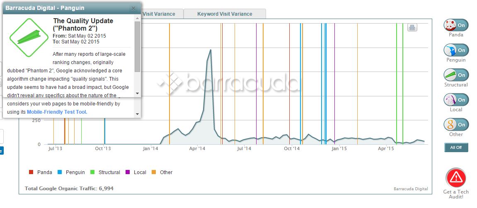Click the Jul '14 axis label
The image size is (477, 208).
coord(244,148)
